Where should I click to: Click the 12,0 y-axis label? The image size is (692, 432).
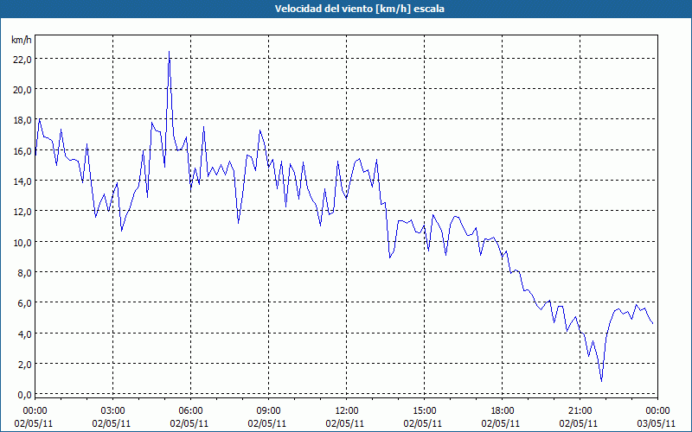pyautogui.click(x=22, y=212)
